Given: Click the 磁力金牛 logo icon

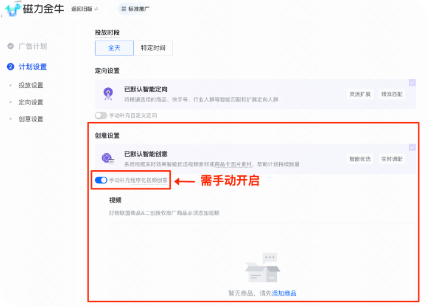Looking at the screenshot, I should tap(13, 9).
